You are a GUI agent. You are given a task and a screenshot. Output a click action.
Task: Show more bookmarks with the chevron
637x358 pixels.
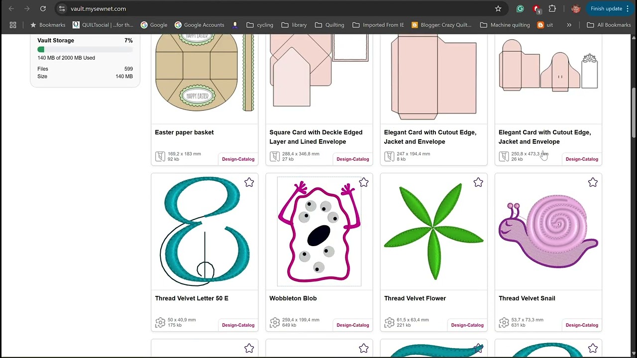pos(569,25)
